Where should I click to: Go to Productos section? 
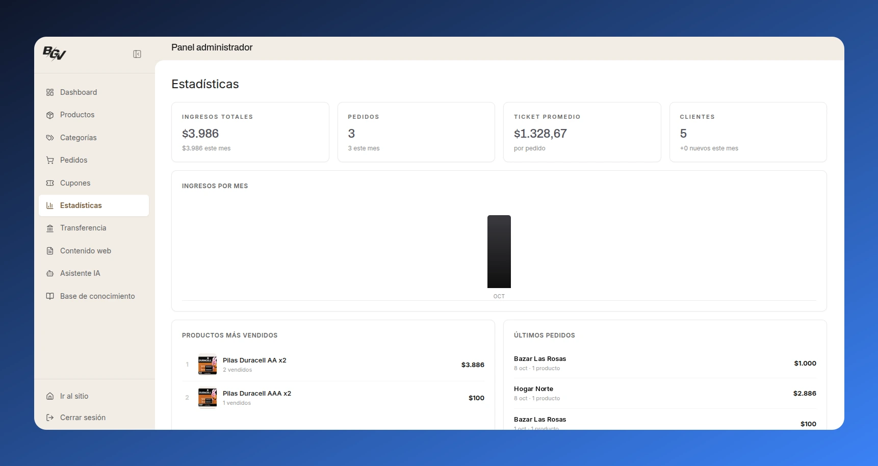tap(94, 115)
